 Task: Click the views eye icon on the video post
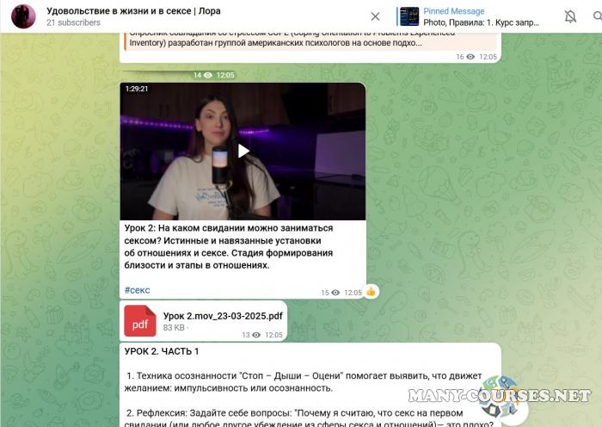336,293
